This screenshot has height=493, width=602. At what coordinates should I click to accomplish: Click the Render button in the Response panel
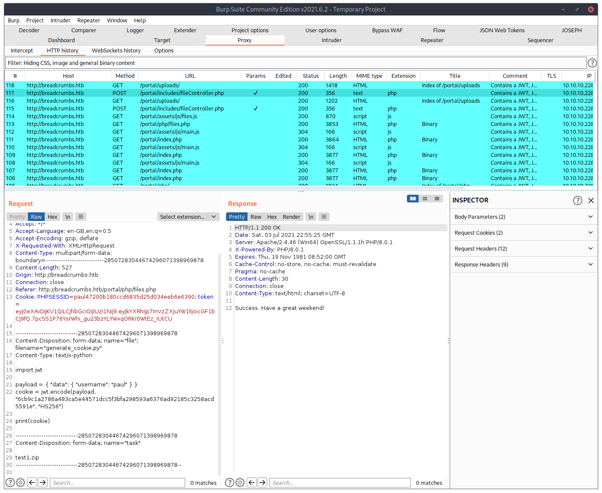click(x=291, y=216)
